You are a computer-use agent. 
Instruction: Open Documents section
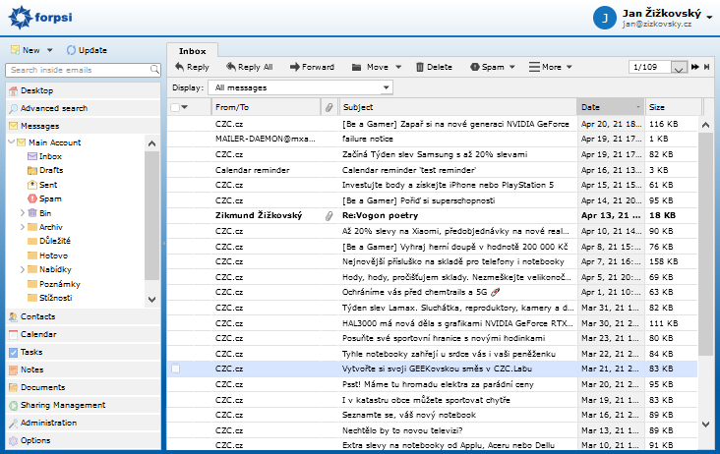pyautogui.click(x=83, y=387)
